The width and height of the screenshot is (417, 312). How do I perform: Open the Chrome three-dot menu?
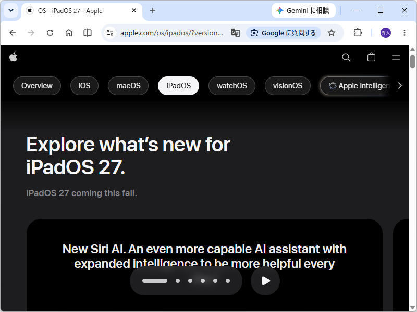click(x=404, y=33)
